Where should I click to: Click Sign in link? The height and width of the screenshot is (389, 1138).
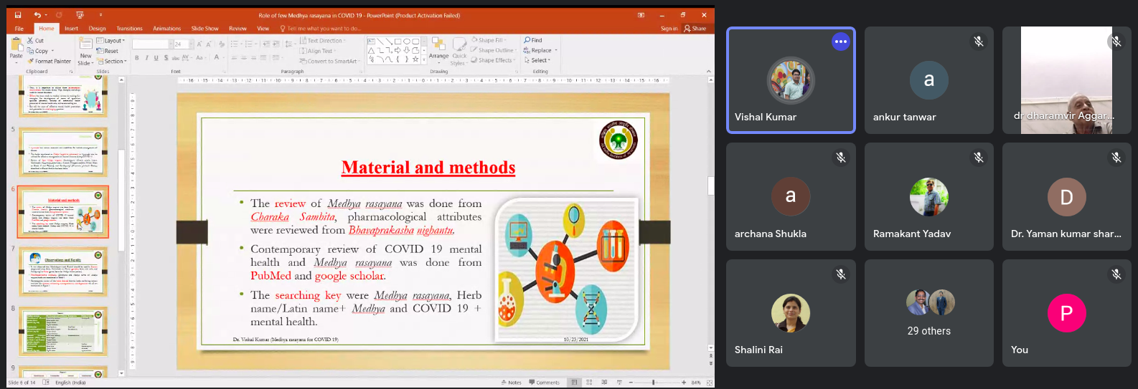[669, 29]
